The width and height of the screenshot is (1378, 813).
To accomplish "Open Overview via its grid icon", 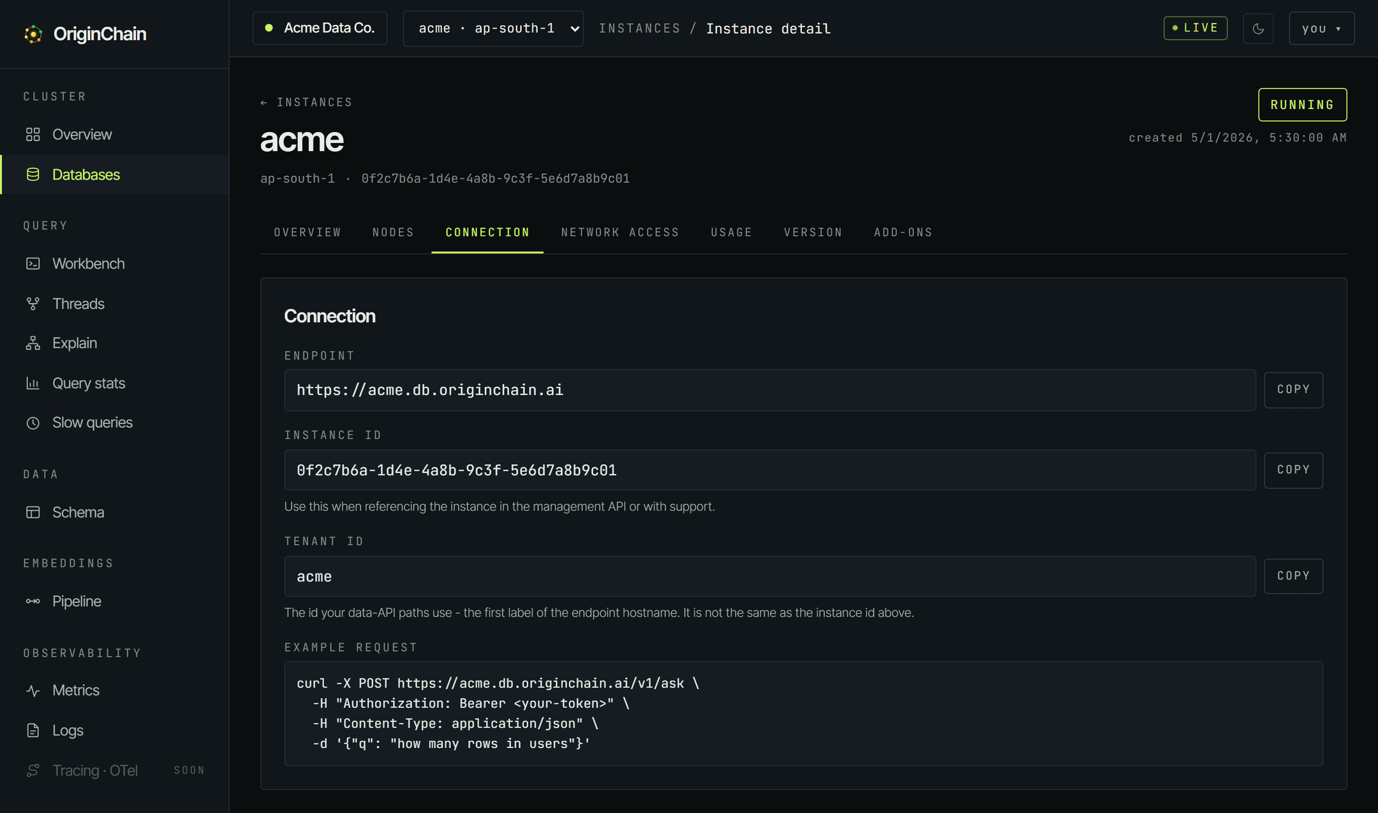I will pyautogui.click(x=33, y=135).
